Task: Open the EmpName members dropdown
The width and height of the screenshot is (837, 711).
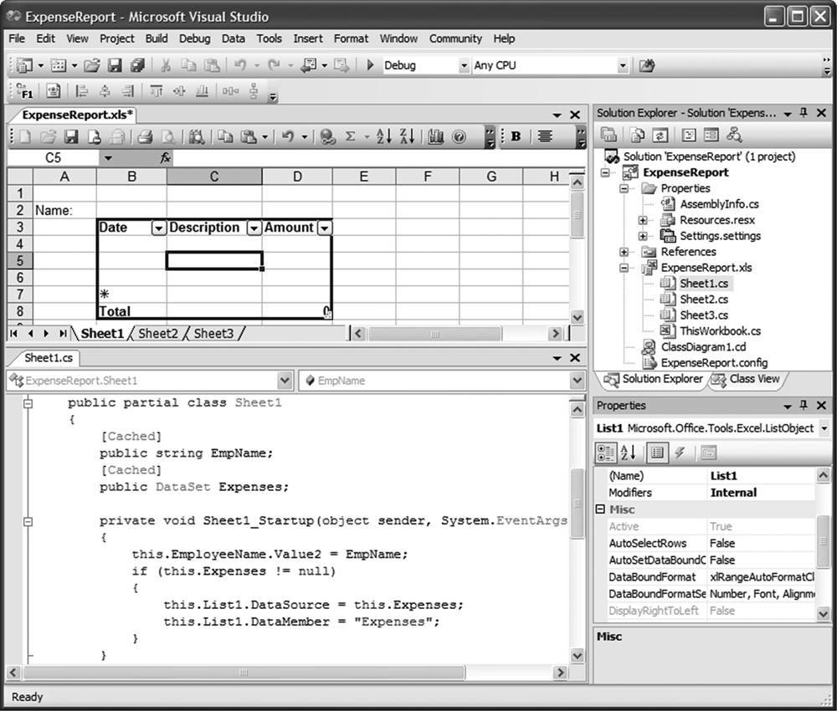Action: click(577, 381)
